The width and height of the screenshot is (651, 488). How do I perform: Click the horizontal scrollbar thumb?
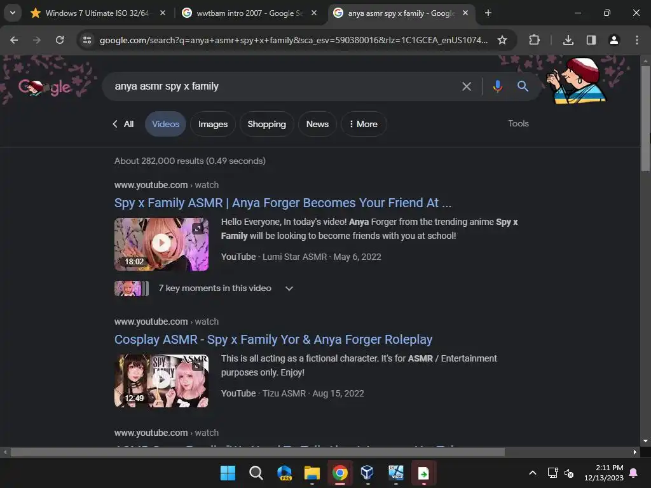[x=257, y=452]
